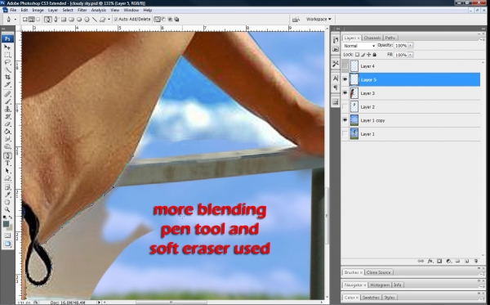The image size is (490, 305).
Task: Add a layer style with fx button
Action: pos(430,261)
